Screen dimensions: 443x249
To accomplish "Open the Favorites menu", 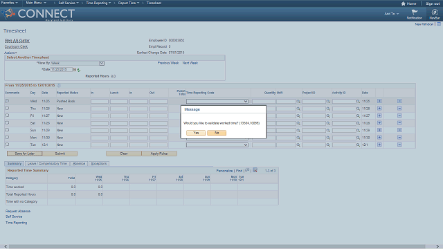I will pos(9,3).
